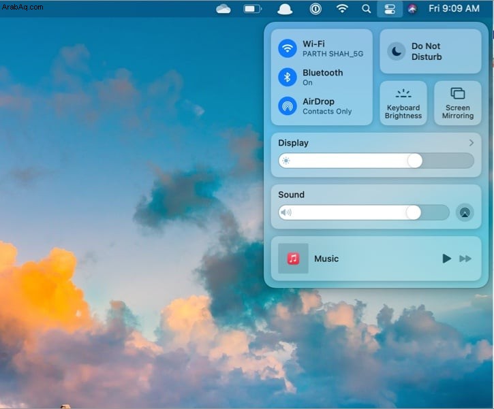
Task: Click the Sound module title
Action: pyautogui.click(x=291, y=195)
